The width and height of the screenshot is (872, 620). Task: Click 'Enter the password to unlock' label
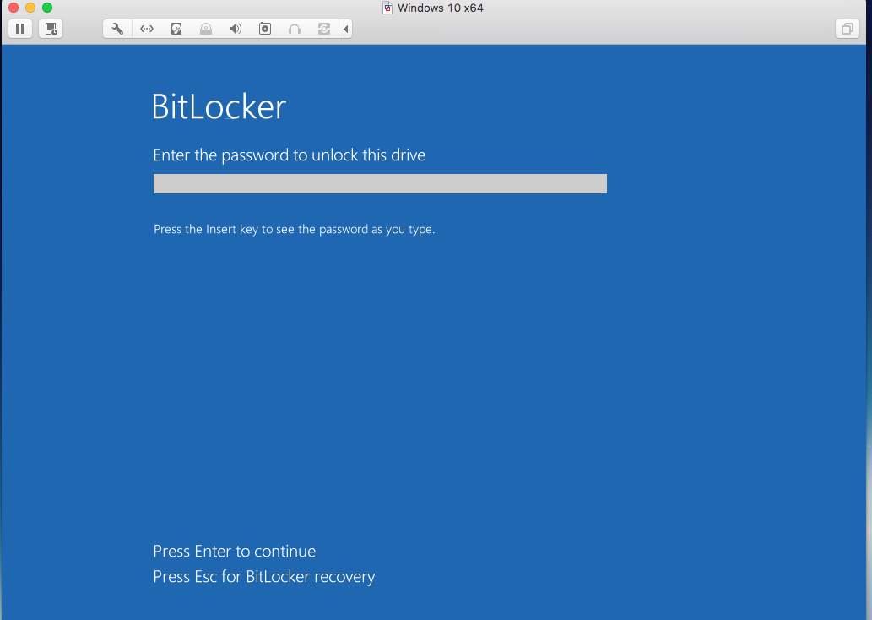pos(290,155)
